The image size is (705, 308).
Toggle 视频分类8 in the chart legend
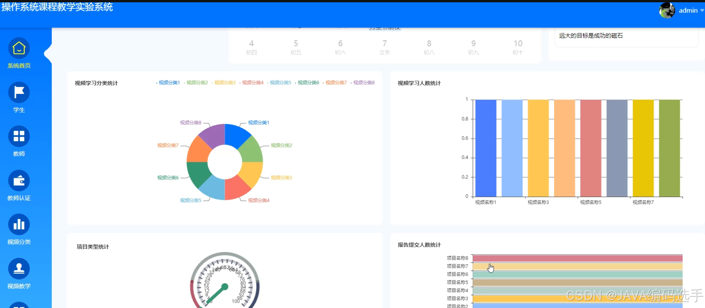[363, 83]
